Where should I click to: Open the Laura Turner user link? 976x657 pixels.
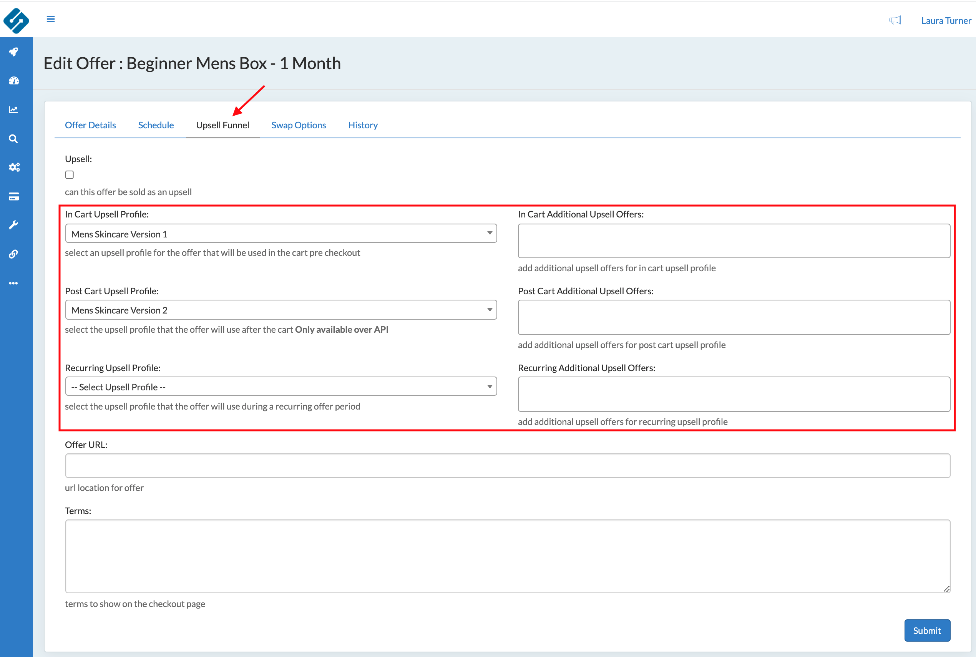pyautogui.click(x=945, y=20)
